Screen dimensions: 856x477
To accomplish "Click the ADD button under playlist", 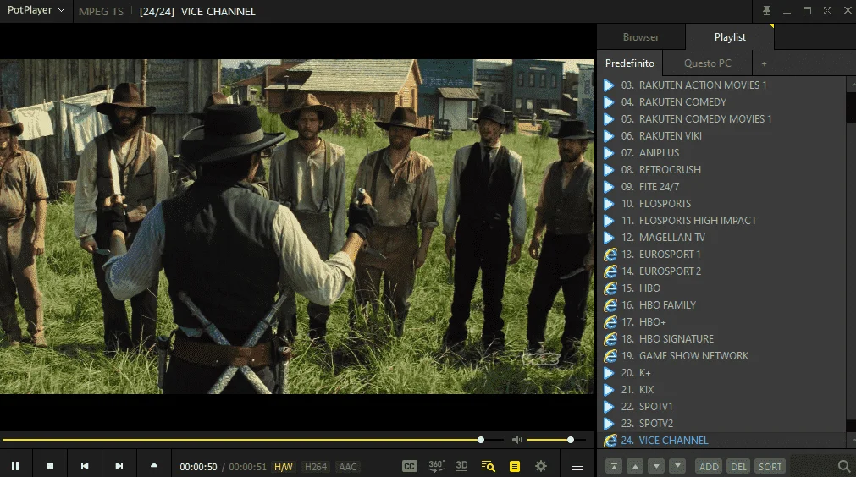I will [x=709, y=467].
